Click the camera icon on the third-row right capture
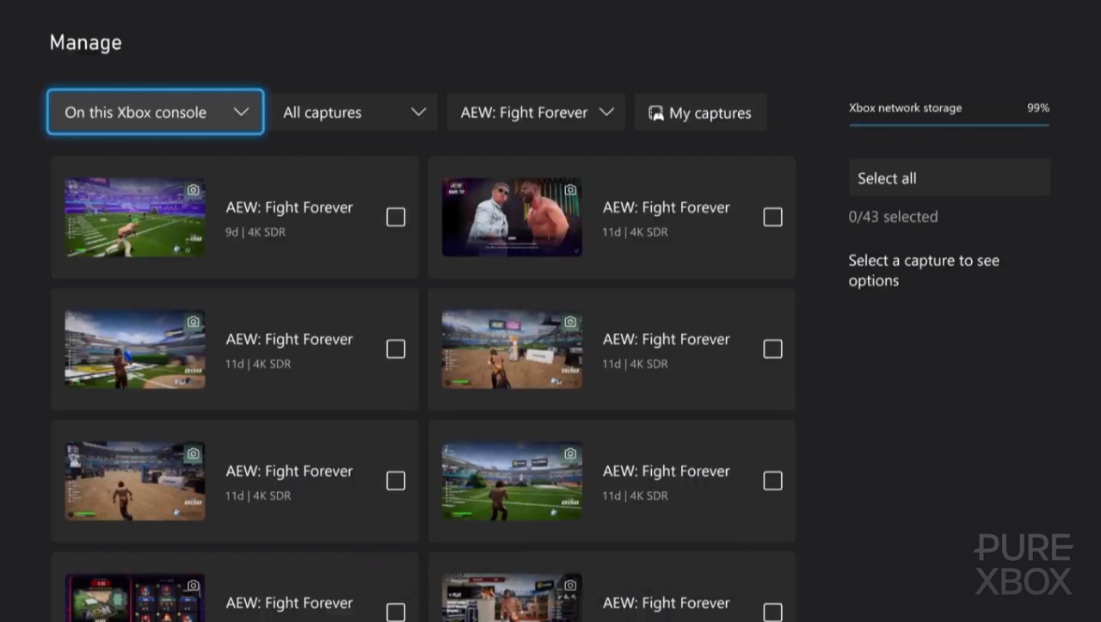This screenshot has height=622, width=1101. click(x=570, y=453)
